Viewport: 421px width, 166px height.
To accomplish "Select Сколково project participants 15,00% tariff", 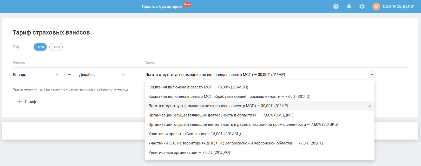I will coord(195,134).
